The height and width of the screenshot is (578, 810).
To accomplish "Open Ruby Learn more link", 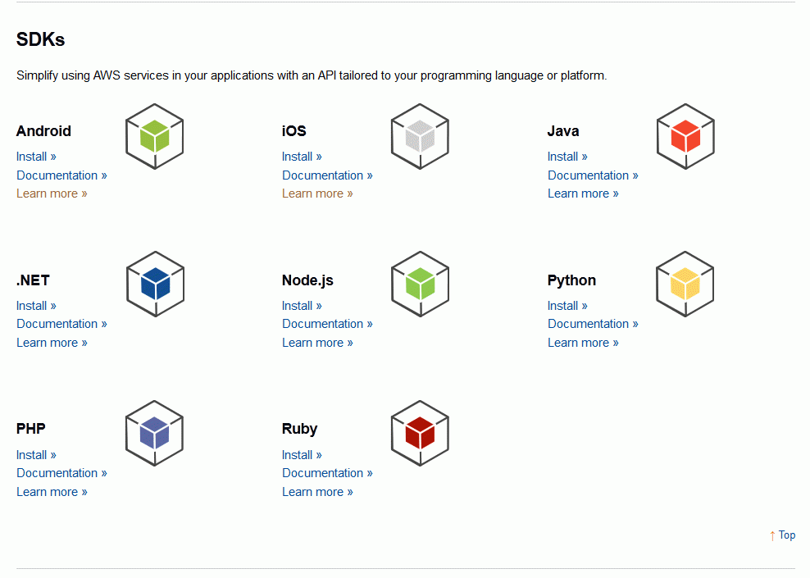I will tap(317, 492).
